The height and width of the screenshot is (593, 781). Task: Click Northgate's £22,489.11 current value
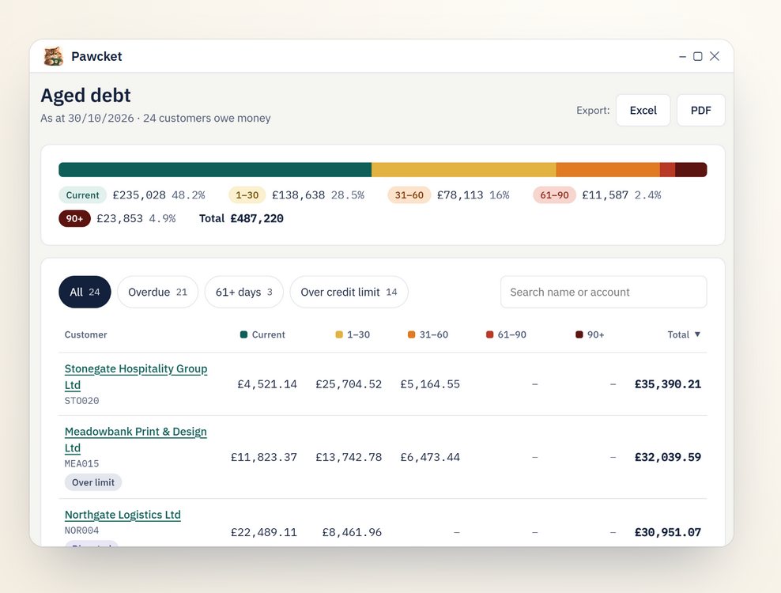(x=264, y=532)
